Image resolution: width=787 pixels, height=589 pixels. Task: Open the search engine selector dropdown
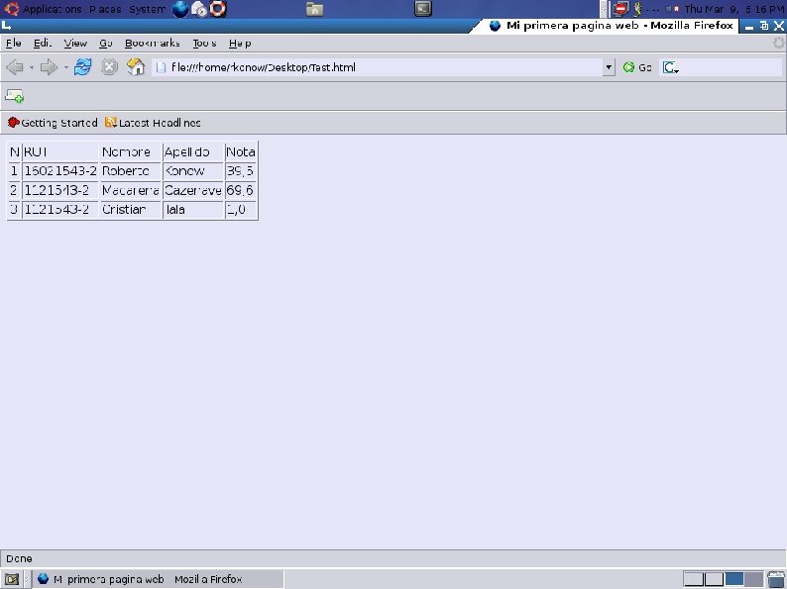coord(671,67)
